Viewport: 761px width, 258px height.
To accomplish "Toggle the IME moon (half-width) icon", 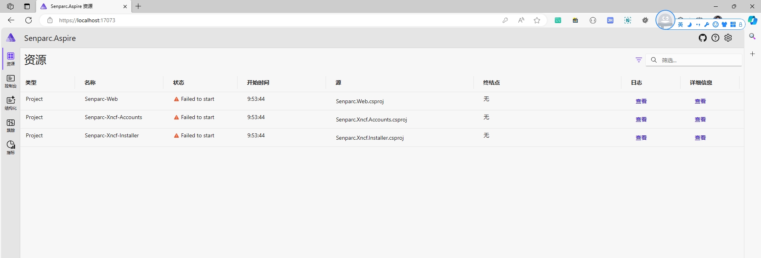I will pos(690,25).
